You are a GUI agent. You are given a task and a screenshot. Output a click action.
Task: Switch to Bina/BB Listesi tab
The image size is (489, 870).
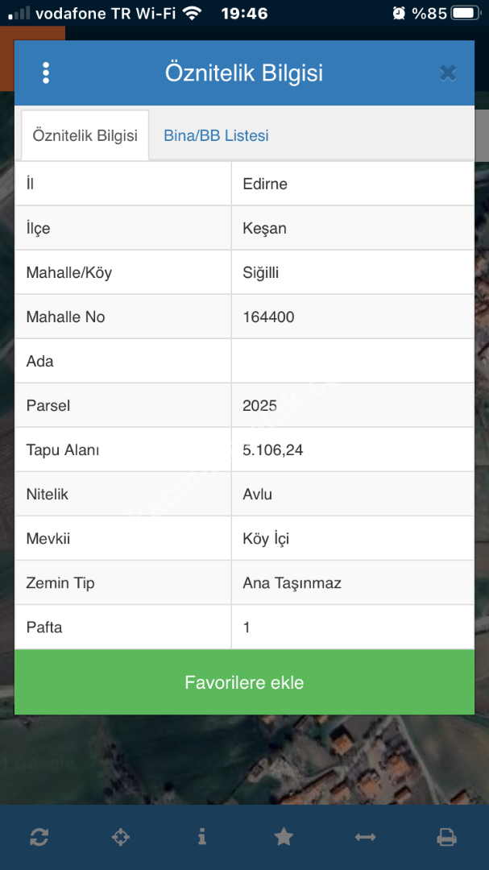[216, 135]
